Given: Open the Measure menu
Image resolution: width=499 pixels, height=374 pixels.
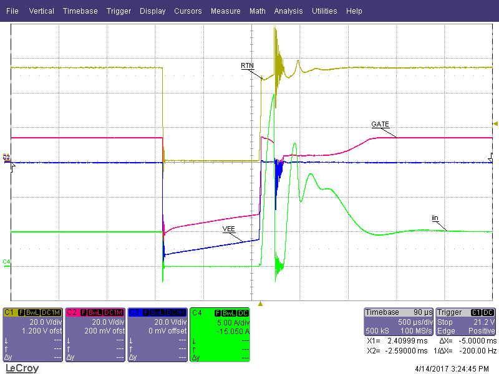Looking at the screenshot, I should pos(225,11).
